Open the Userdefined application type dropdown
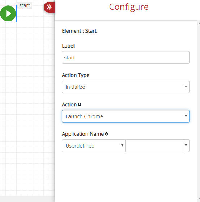The width and height of the screenshot is (200, 202). pos(94,145)
